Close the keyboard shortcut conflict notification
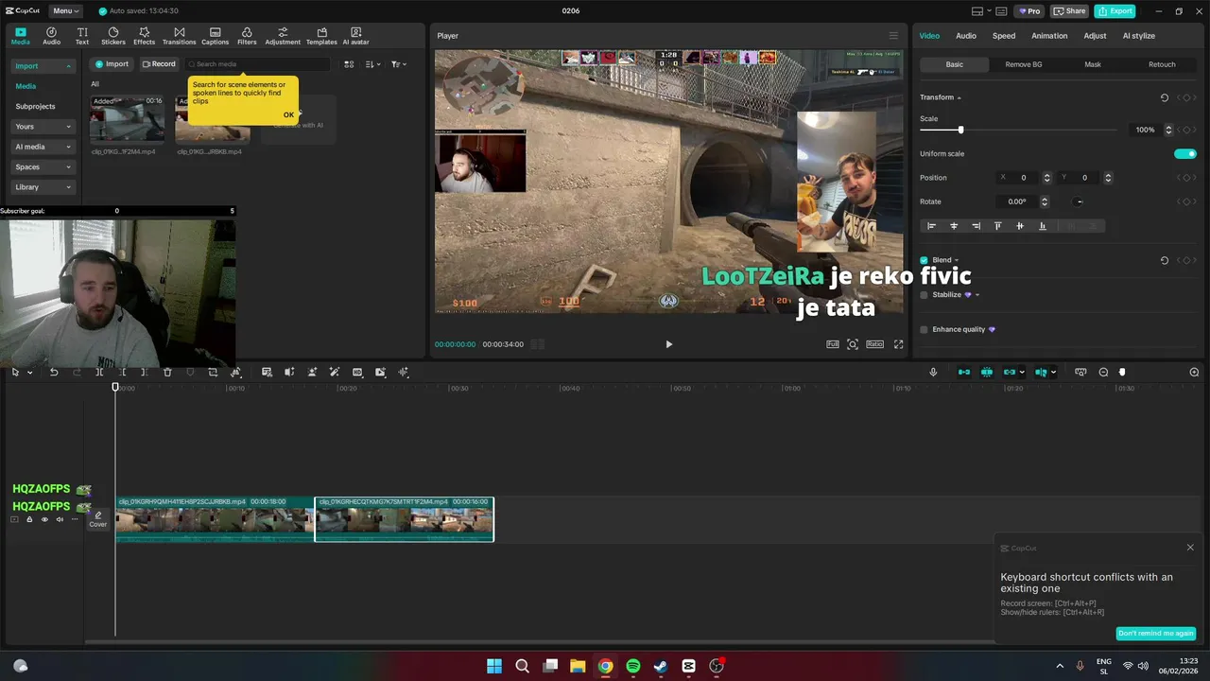 pyautogui.click(x=1190, y=548)
